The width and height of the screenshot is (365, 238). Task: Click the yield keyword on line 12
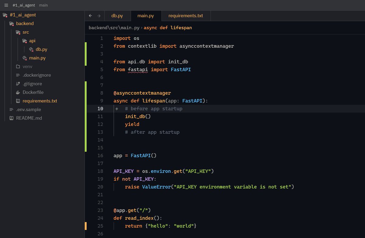pyautogui.click(x=132, y=124)
